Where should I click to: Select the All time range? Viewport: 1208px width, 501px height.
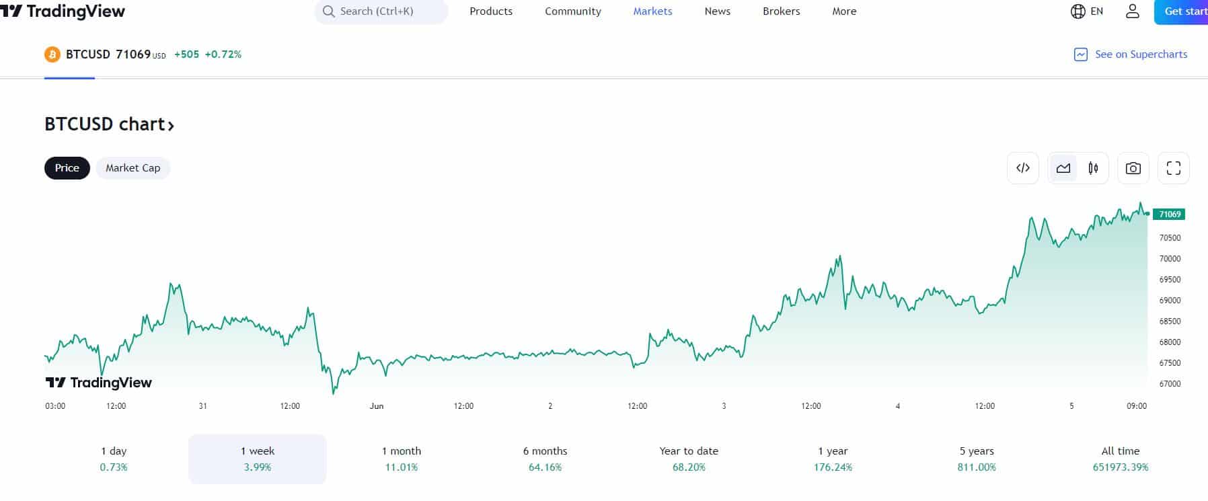click(x=1121, y=459)
